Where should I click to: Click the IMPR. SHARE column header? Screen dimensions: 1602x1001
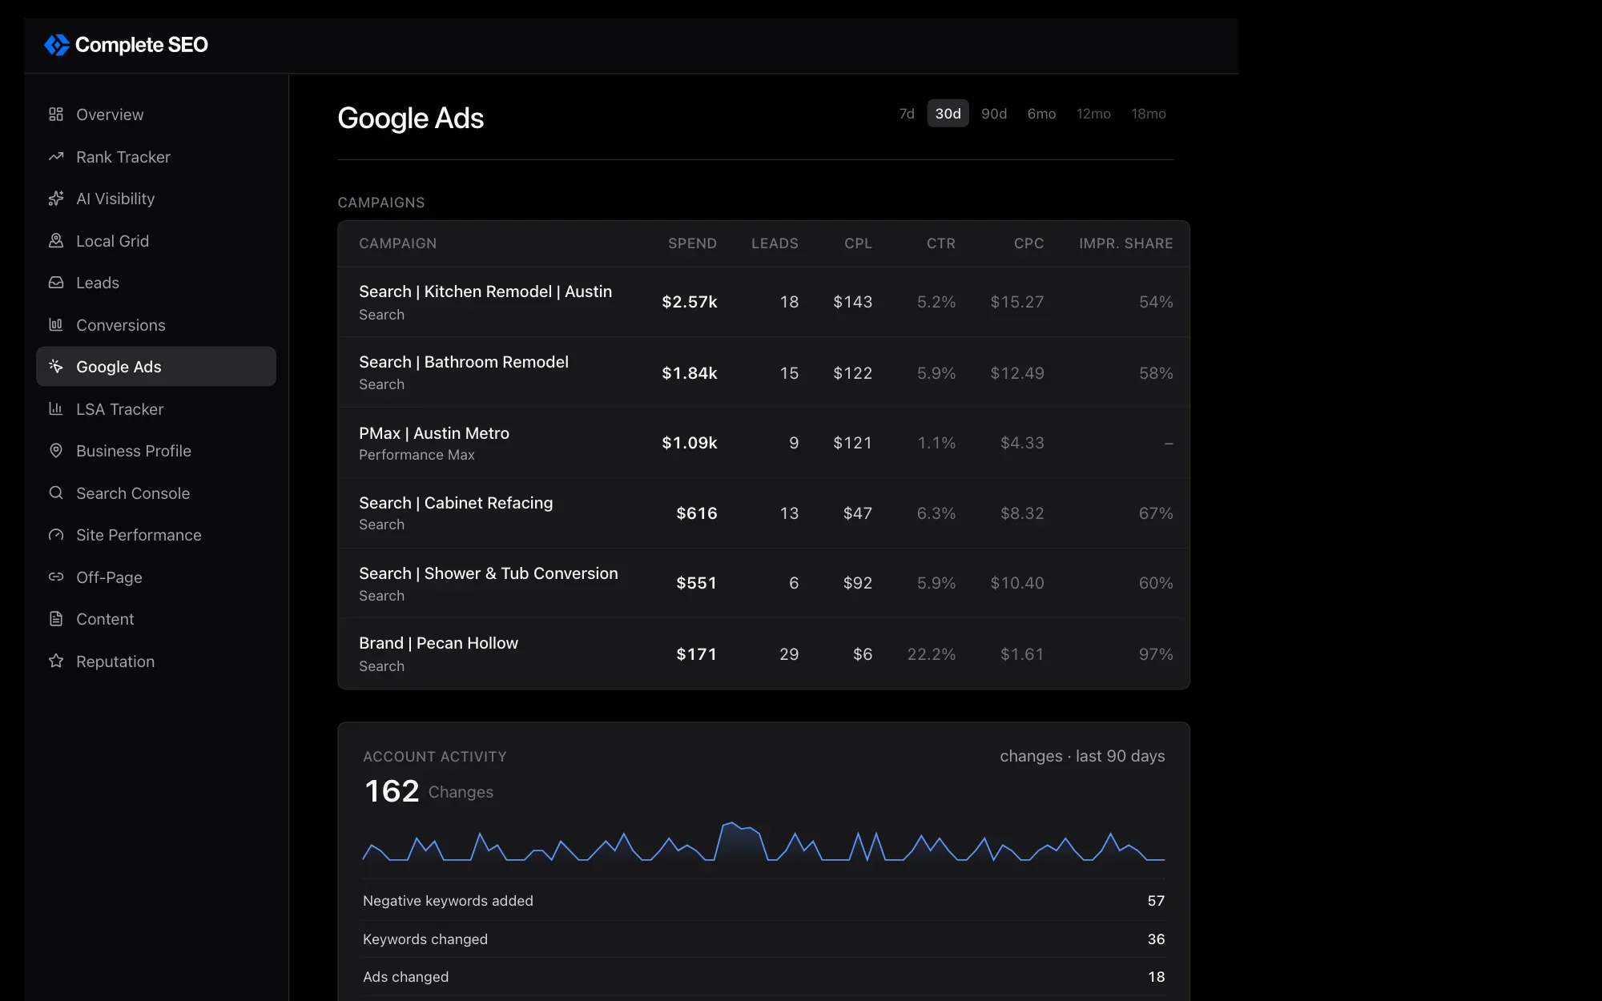(x=1125, y=243)
